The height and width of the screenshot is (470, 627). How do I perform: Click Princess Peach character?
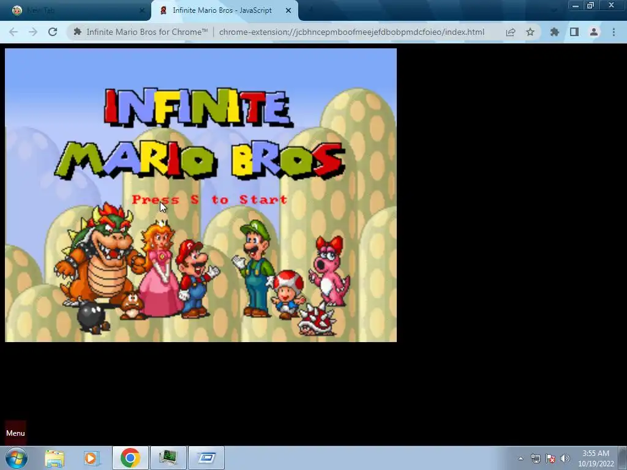(160, 269)
